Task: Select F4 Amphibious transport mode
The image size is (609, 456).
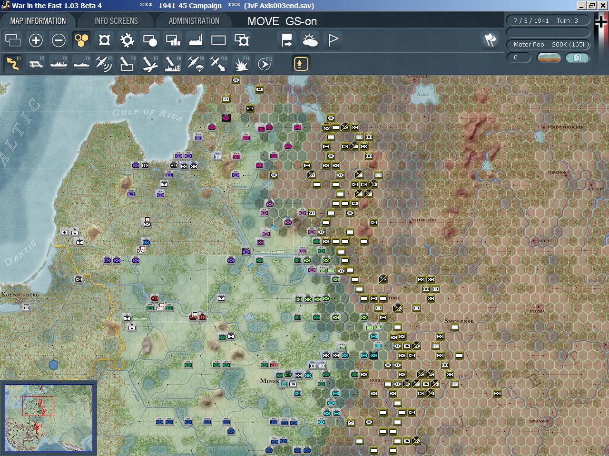Action: (x=81, y=63)
